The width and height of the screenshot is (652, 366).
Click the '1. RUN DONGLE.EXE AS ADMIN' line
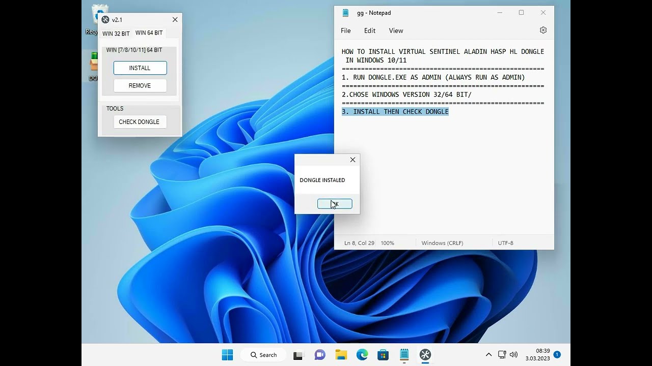click(x=433, y=77)
